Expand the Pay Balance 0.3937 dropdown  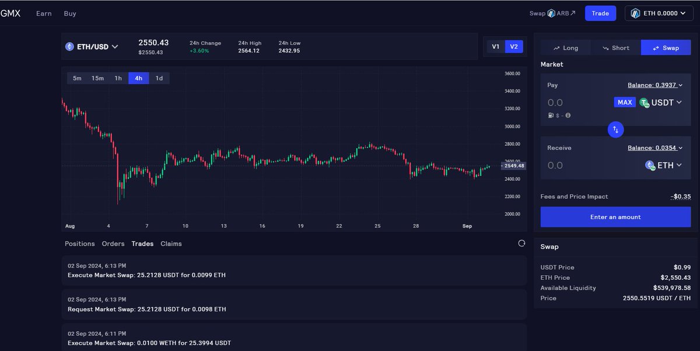pyautogui.click(x=655, y=85)
